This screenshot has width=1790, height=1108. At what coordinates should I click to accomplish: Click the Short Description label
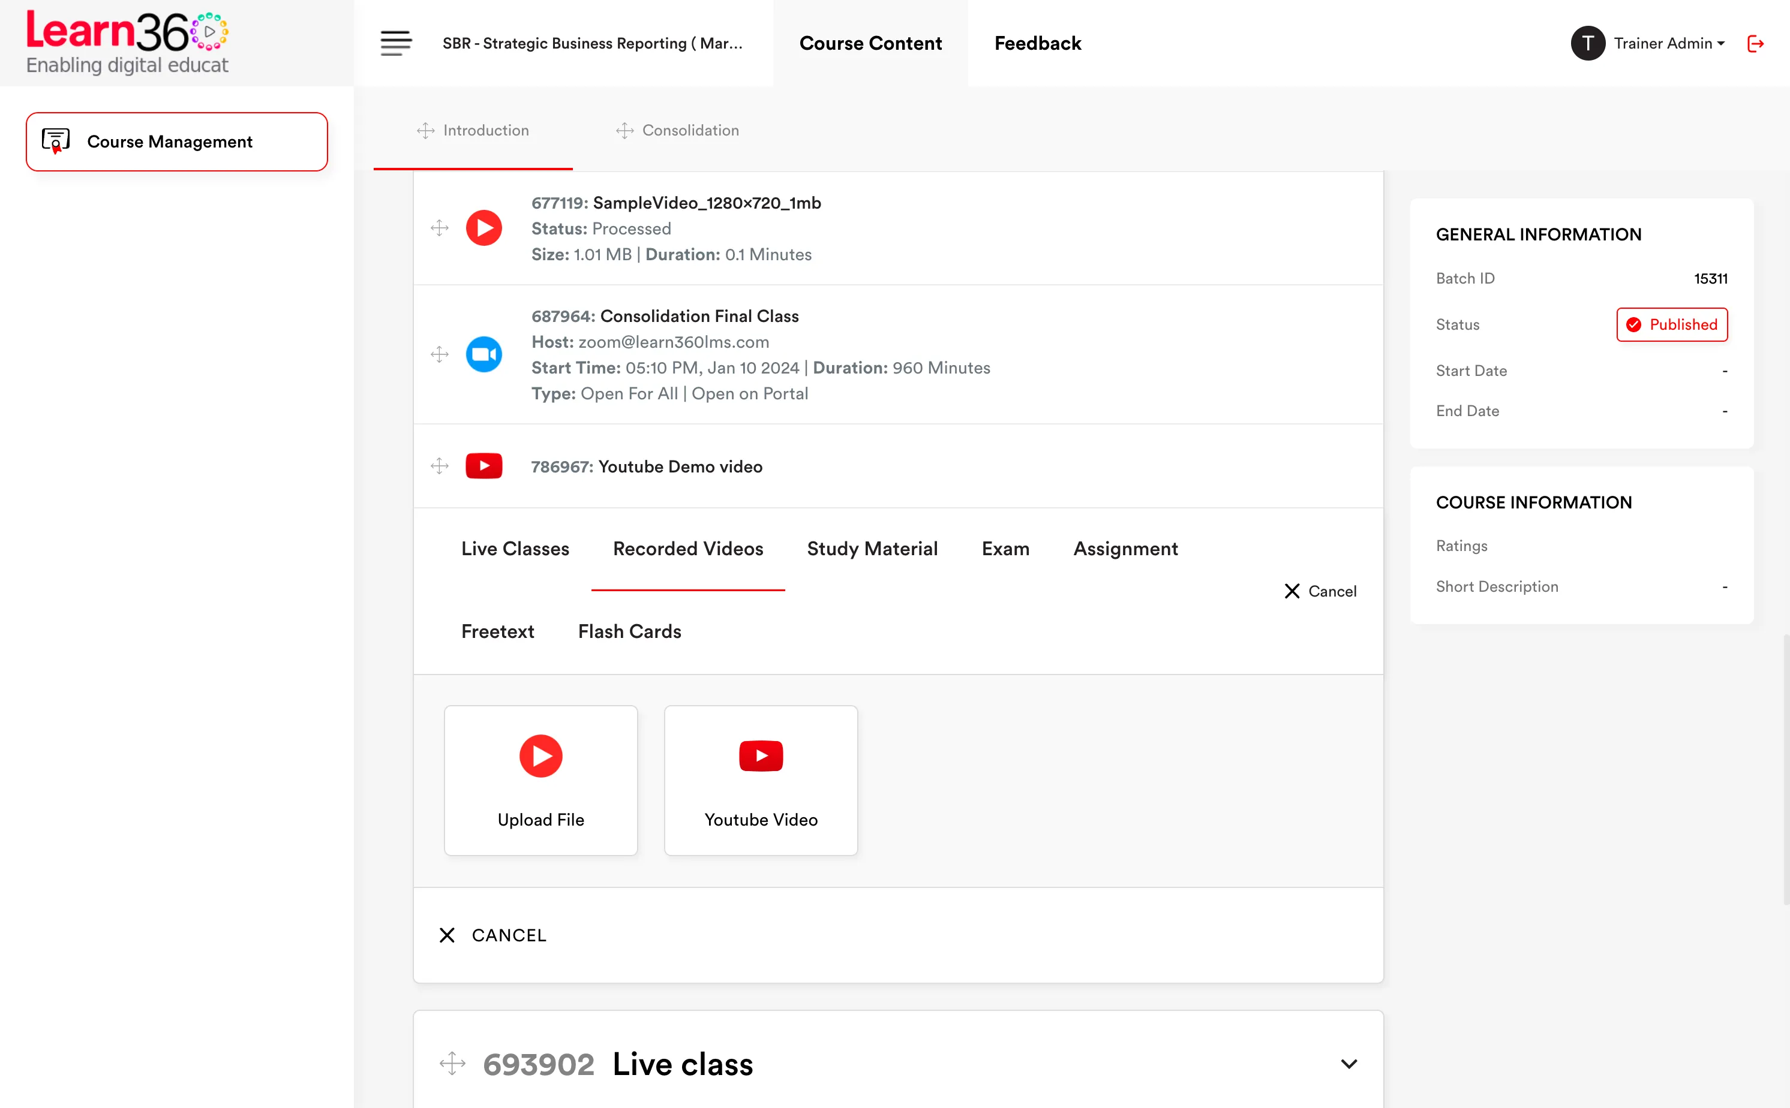coord(1497,587)
